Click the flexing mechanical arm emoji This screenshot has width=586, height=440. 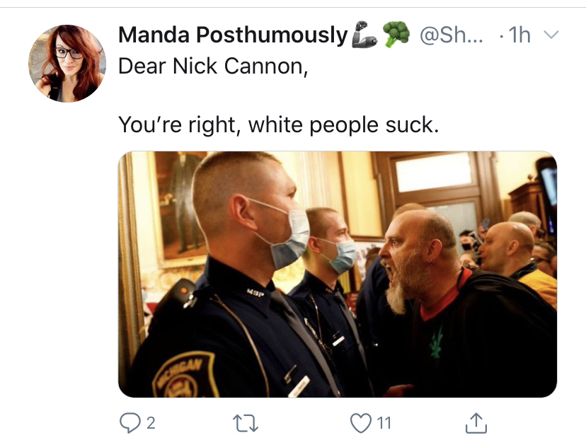coord(364,34)
